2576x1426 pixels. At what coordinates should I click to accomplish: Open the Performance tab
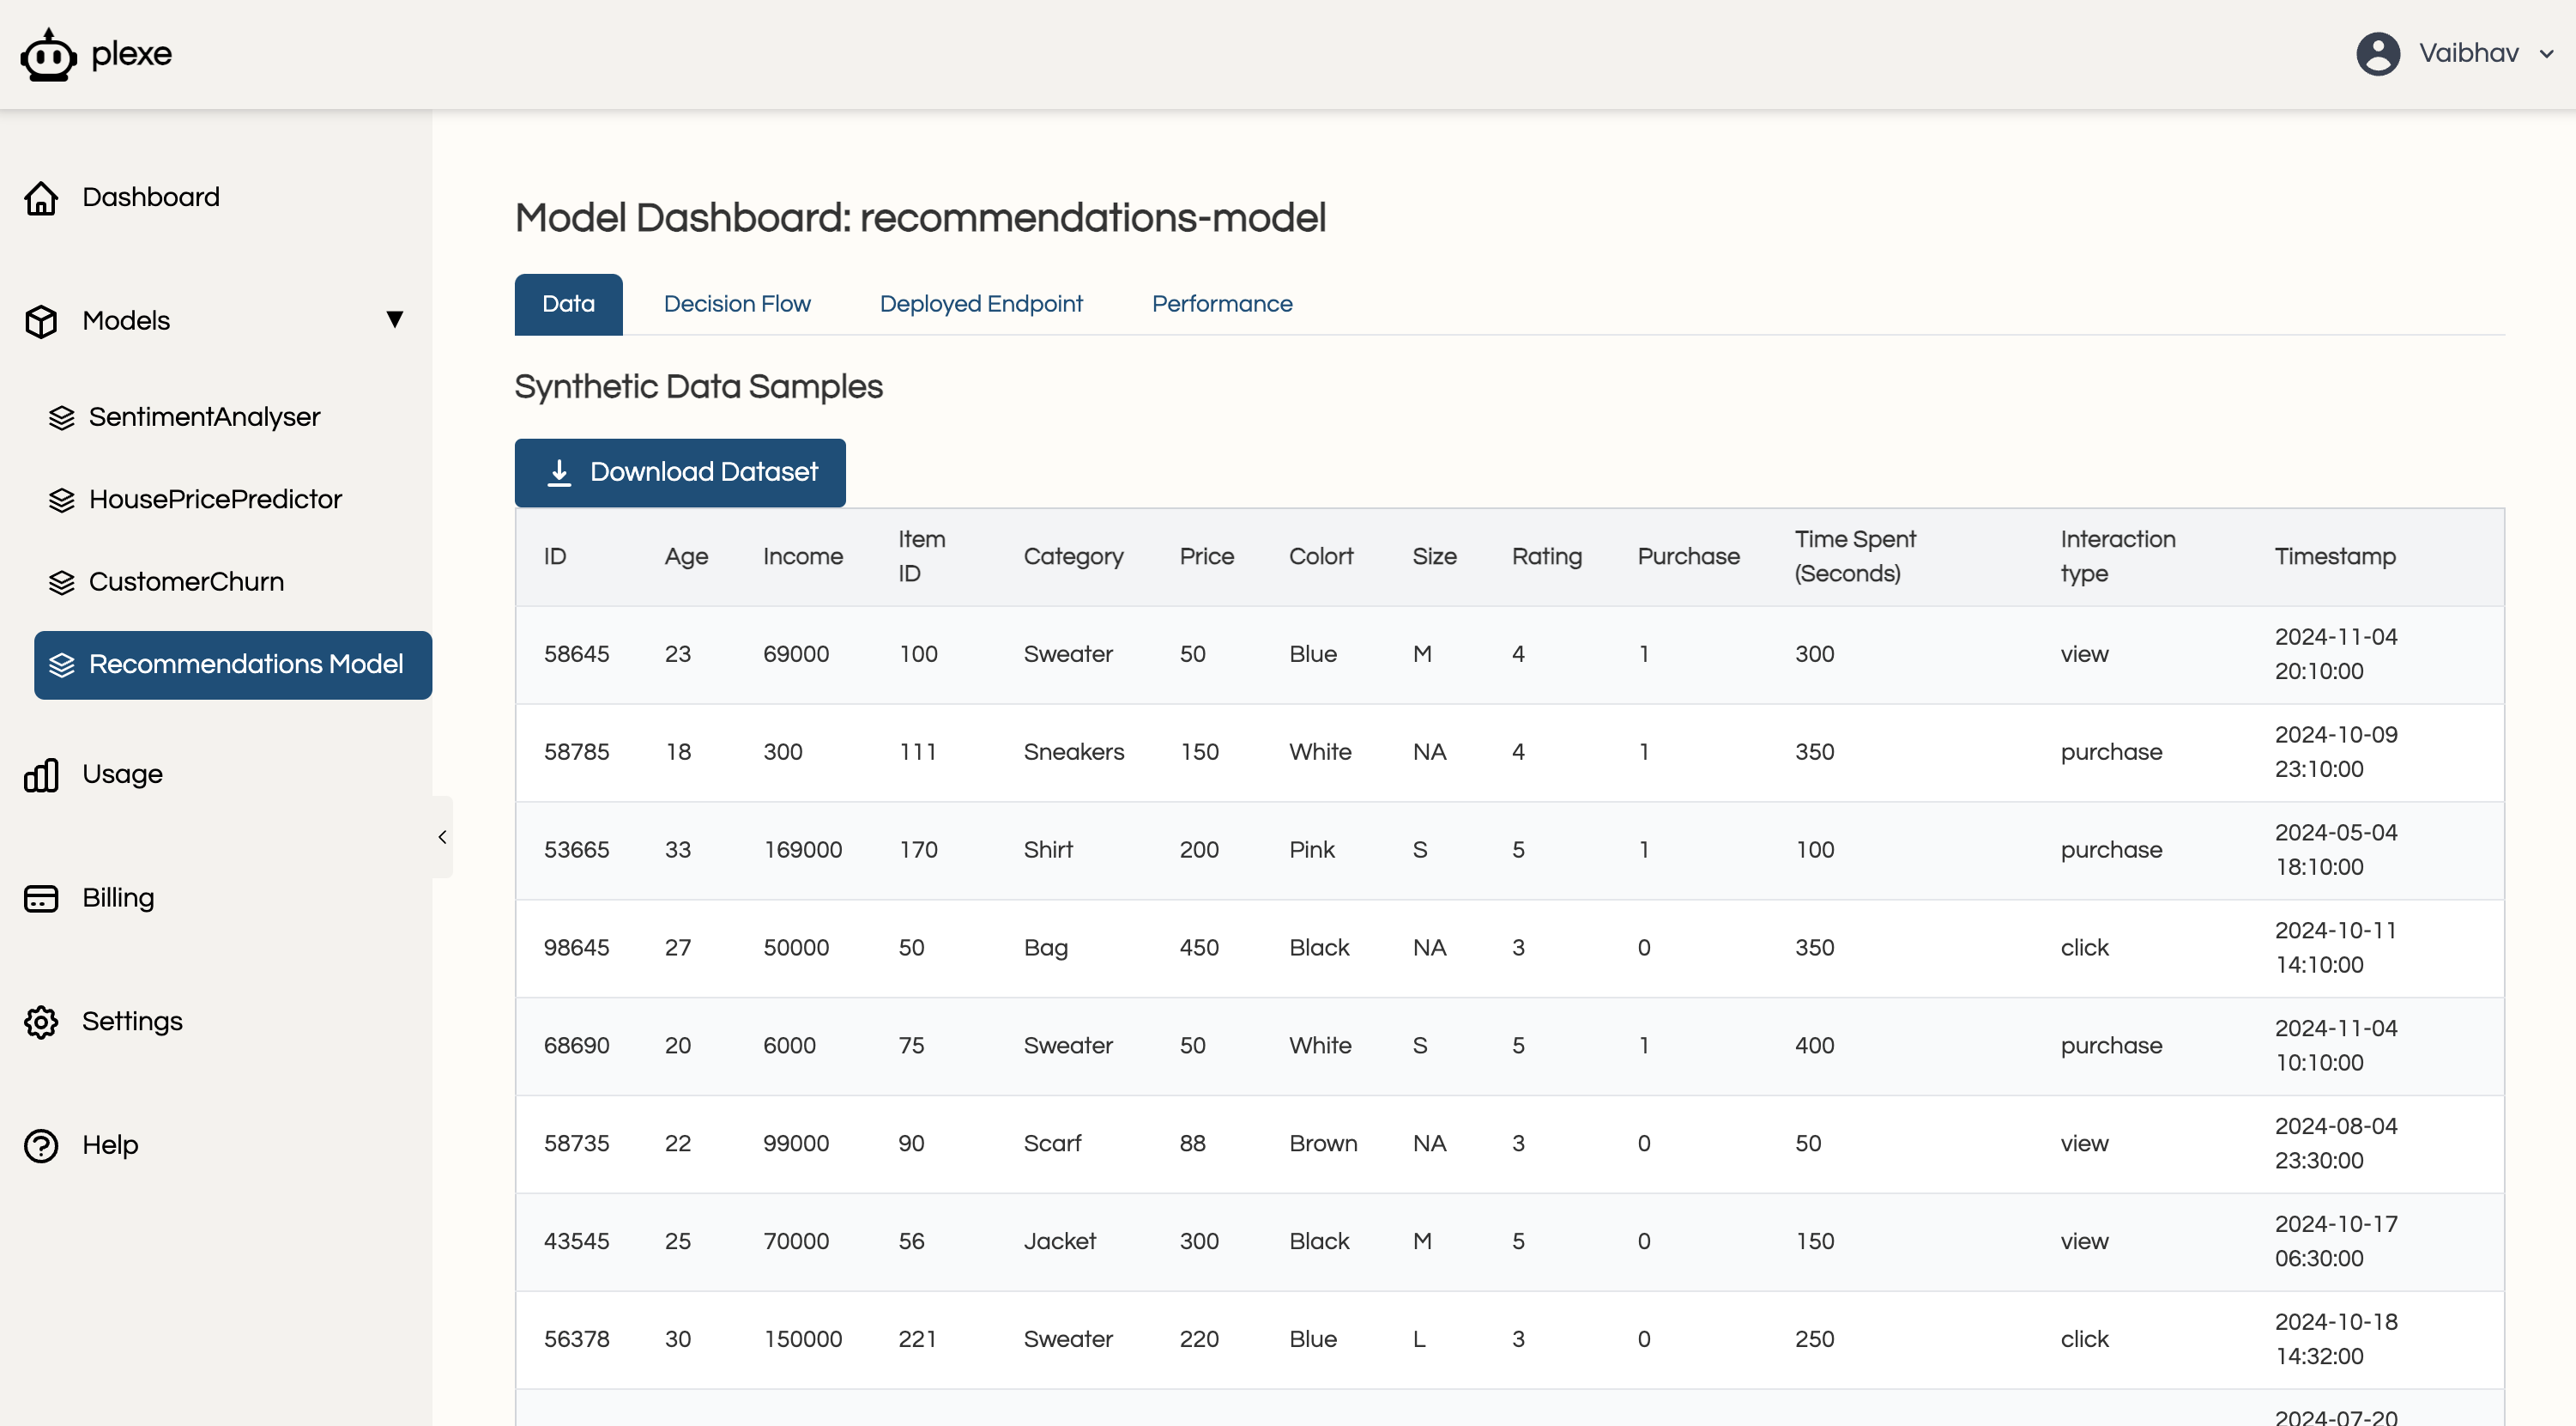[1221, 304]
